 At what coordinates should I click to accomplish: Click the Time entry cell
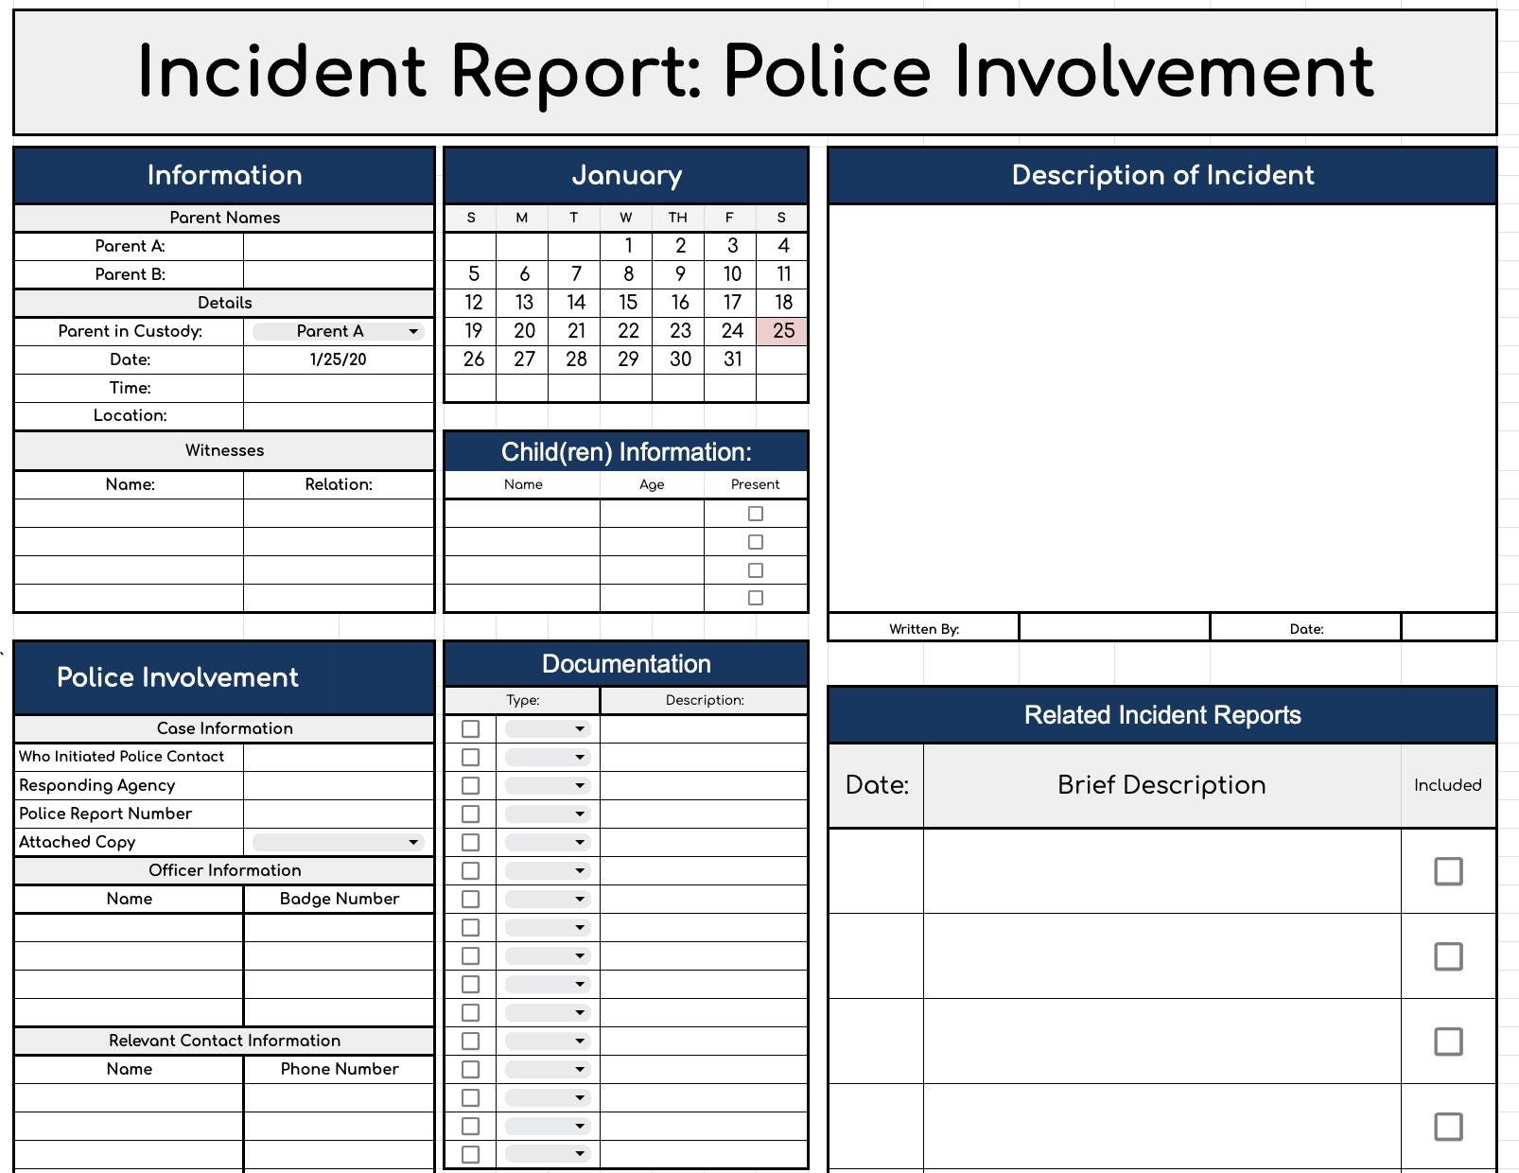coord(338,388)
